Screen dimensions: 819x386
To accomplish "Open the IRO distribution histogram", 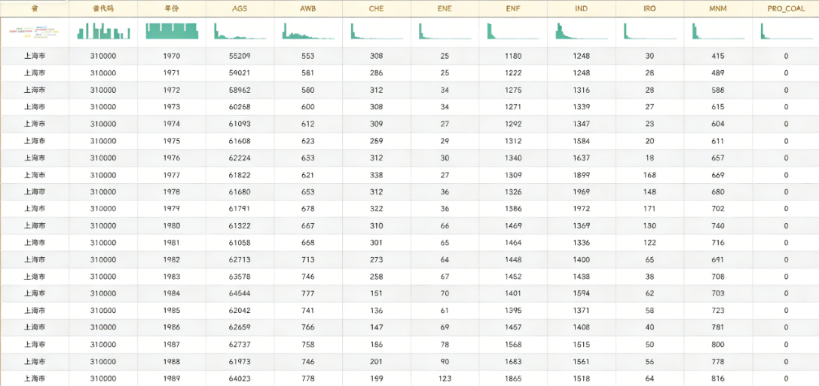I will [x=650, y=32].
